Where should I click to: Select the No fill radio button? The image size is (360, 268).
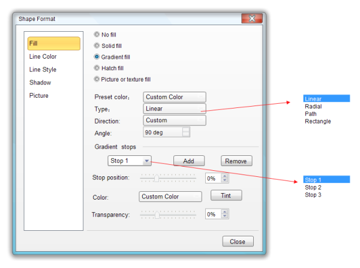coord(97,34)
